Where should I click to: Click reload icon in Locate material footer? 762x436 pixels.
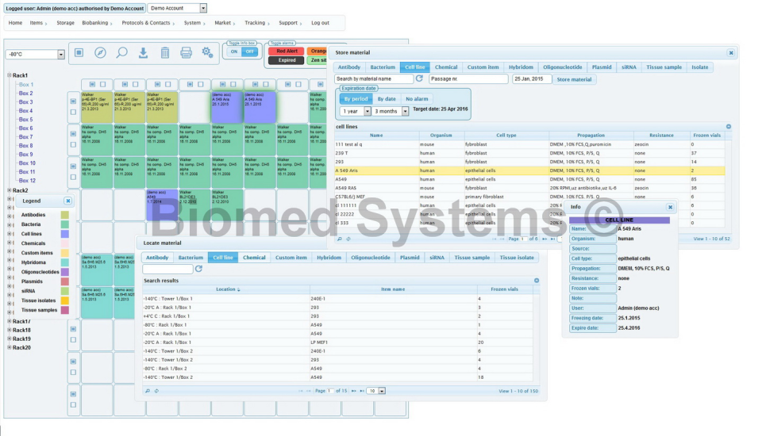point(156,390)
